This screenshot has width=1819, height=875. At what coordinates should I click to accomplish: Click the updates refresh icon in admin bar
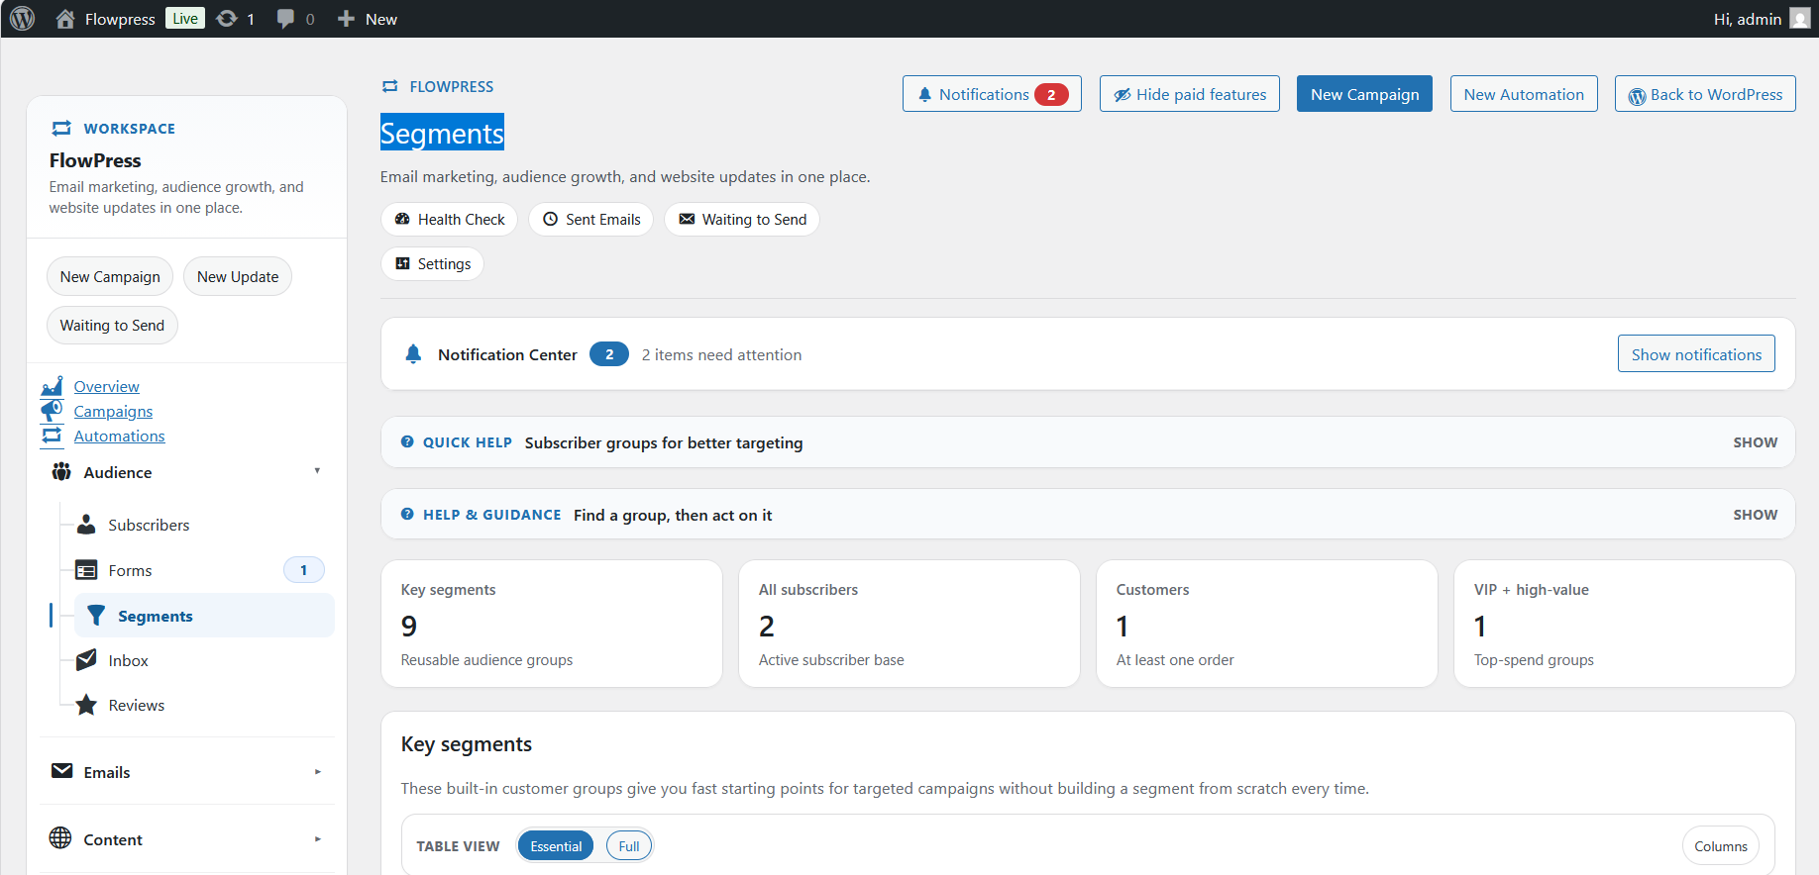point(227,19)
